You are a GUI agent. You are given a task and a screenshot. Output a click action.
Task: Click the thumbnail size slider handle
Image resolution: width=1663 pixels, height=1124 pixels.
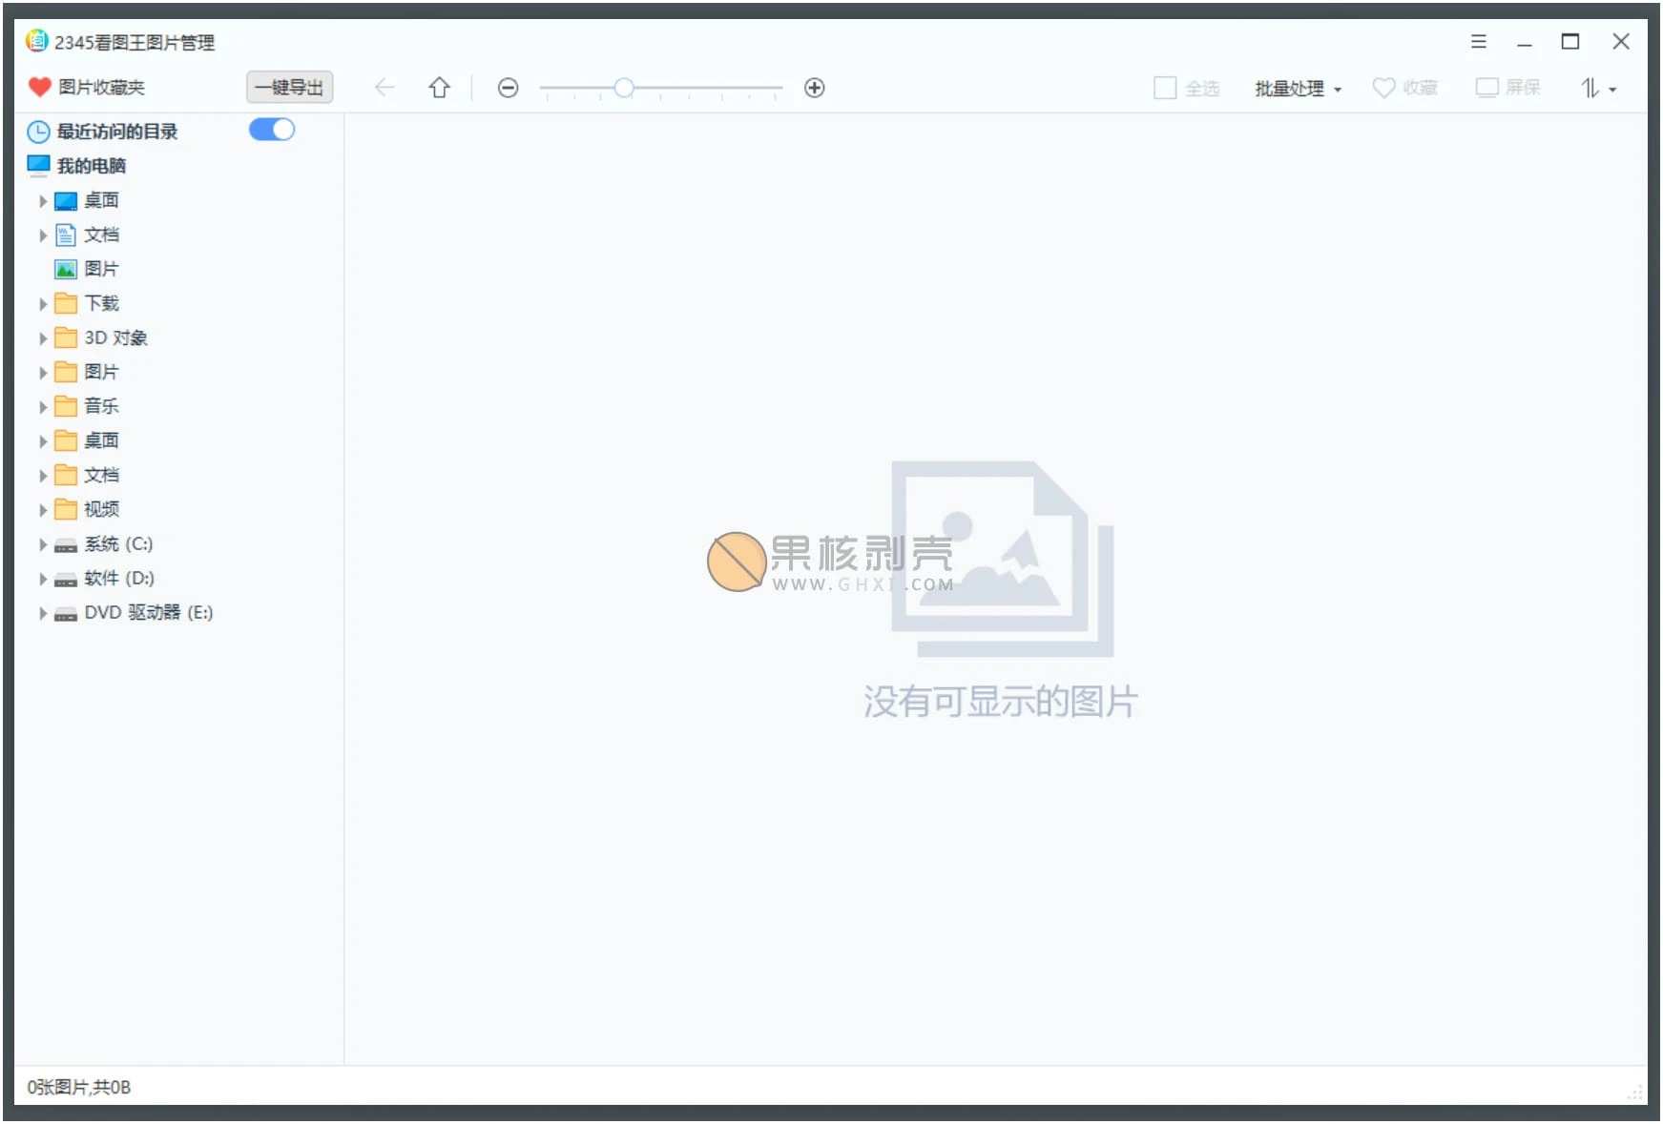(x=624, y=88)
